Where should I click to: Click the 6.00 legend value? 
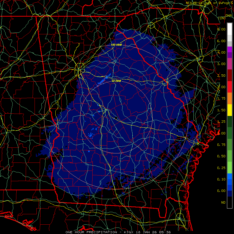pos(221,41)
